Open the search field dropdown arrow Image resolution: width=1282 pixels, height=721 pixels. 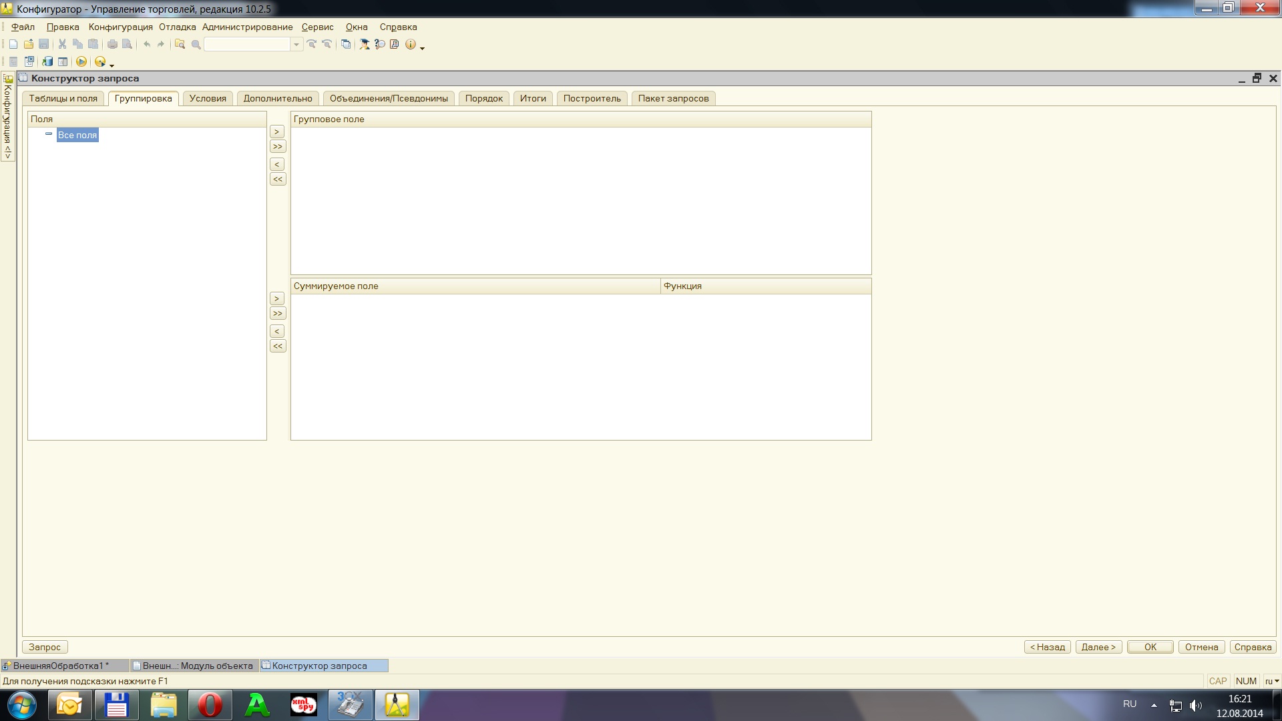(296, 44)
